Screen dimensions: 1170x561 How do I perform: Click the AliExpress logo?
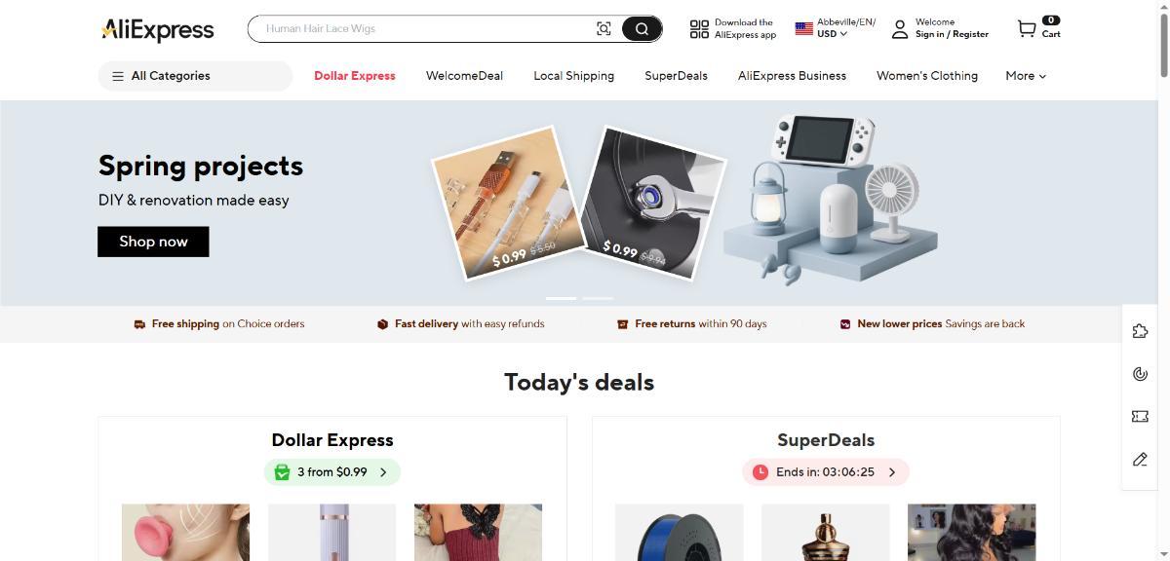point(157,30)
